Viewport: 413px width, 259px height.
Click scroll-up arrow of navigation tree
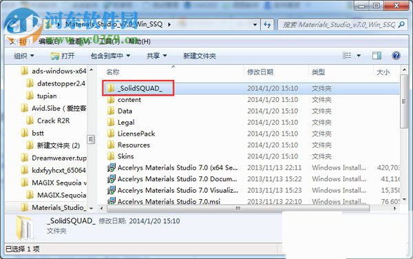[x=91, y=70]
